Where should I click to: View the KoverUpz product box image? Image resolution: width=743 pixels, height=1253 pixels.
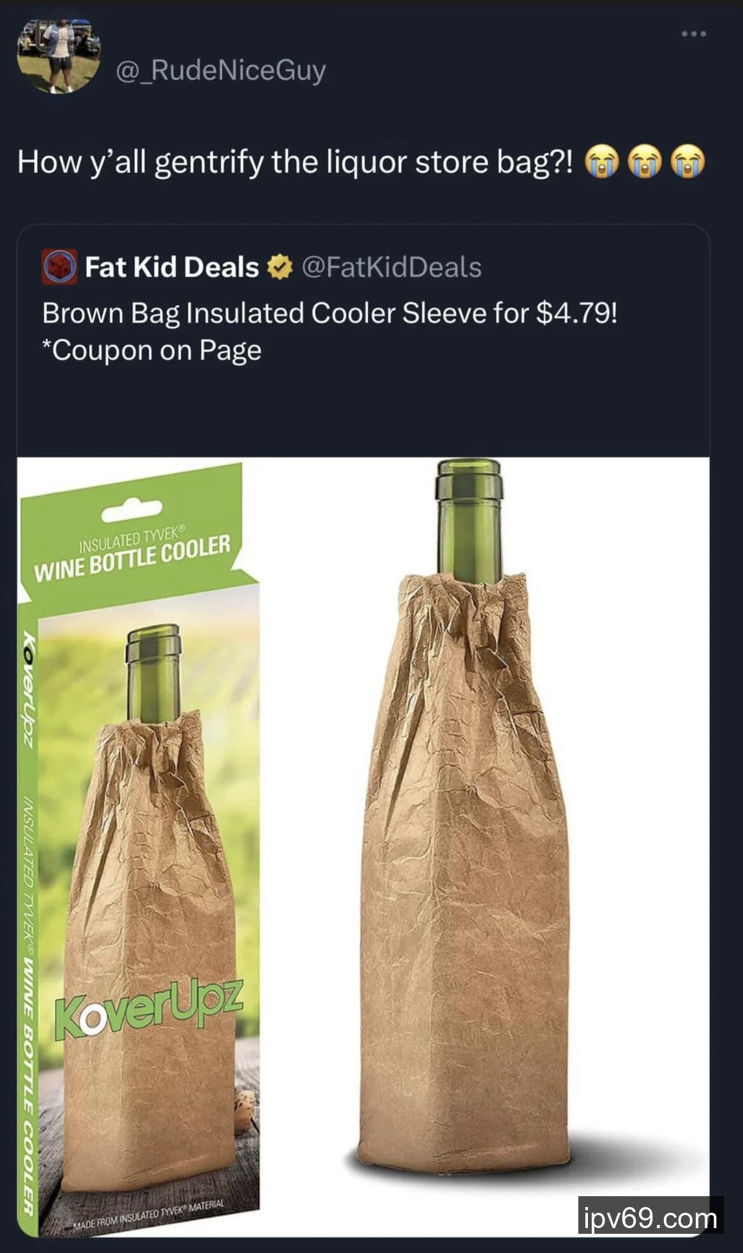tap(139, 850)
